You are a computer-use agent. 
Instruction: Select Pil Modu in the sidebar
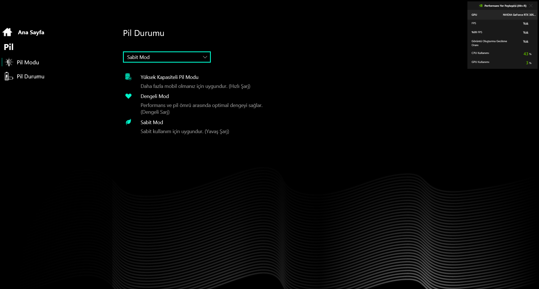click(x=28, y=62)
